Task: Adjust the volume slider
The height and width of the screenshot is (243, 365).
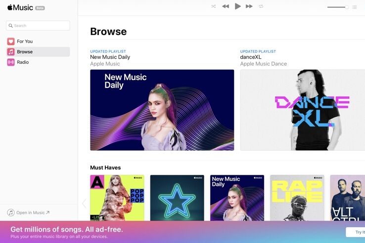Action: 338,7
